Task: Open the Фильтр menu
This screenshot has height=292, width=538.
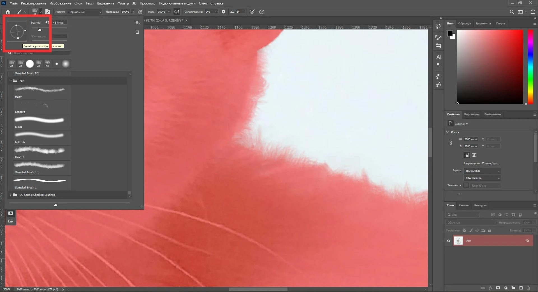Action: coord(123,3)
